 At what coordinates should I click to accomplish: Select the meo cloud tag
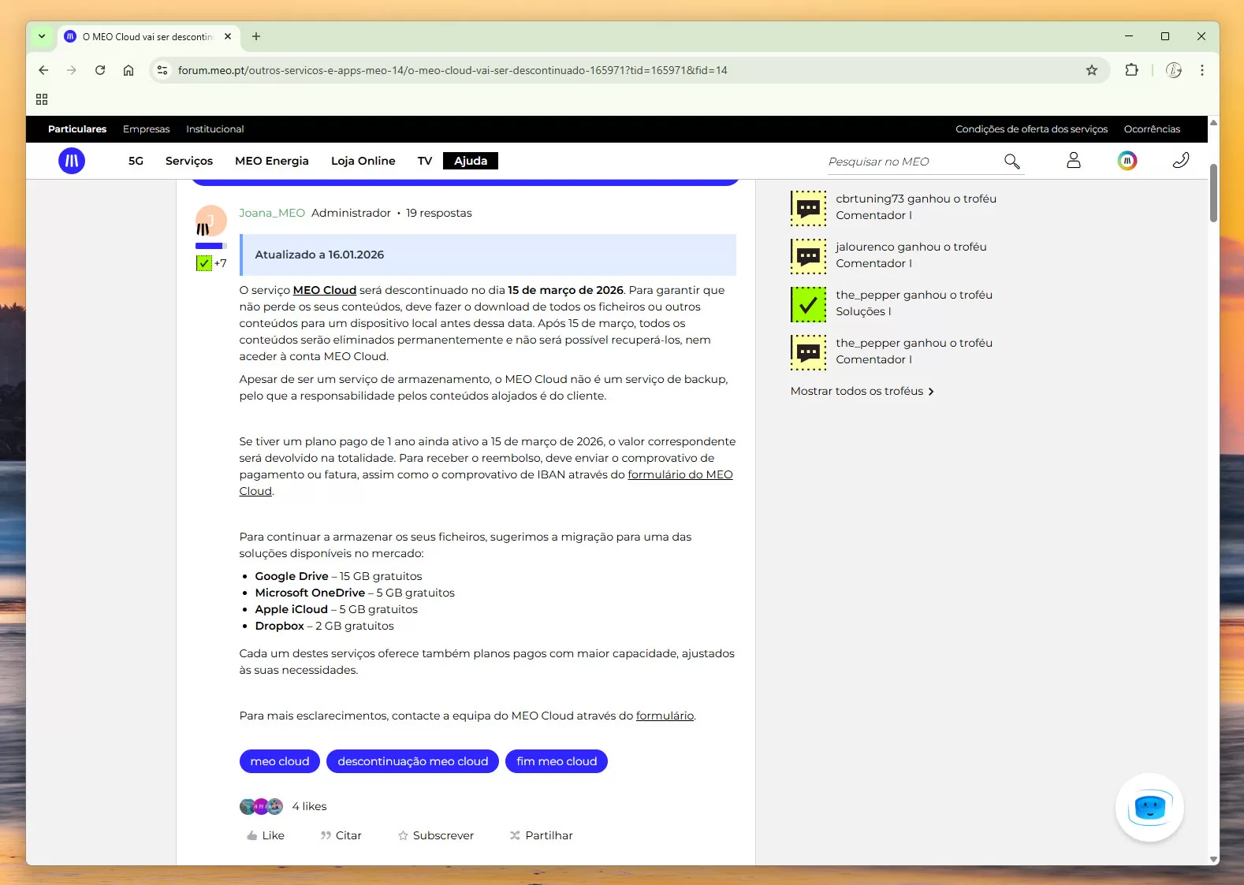point(280,761)
